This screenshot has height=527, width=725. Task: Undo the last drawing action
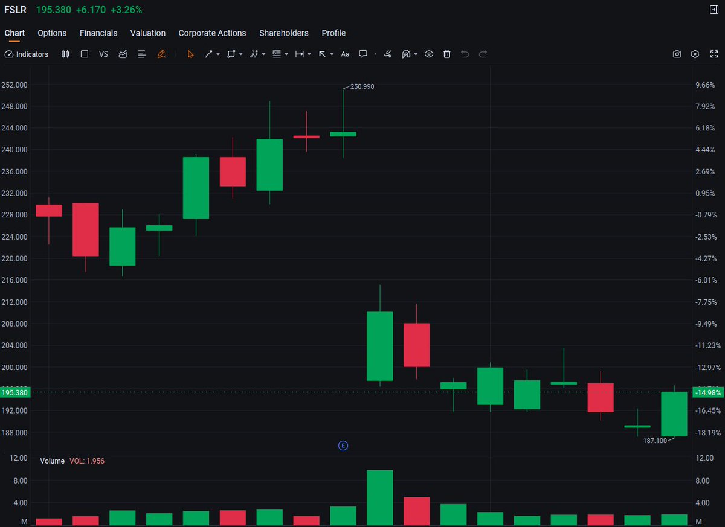(465, 54)
